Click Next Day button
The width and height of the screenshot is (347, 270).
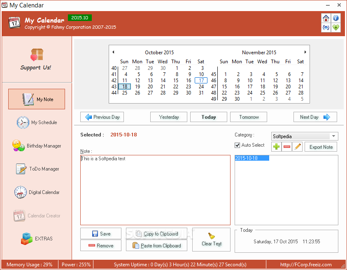pos(315,117)
